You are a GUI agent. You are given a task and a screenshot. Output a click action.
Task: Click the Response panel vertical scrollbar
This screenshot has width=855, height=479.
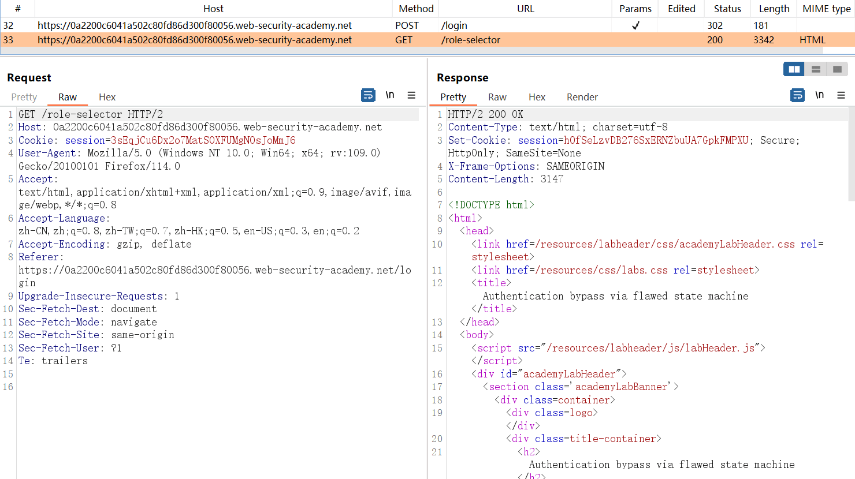click(x=851, y=156)
